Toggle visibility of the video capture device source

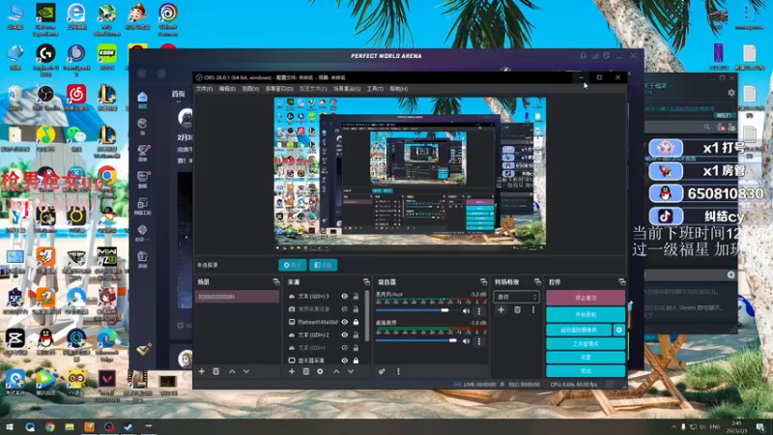coord(345,309)
